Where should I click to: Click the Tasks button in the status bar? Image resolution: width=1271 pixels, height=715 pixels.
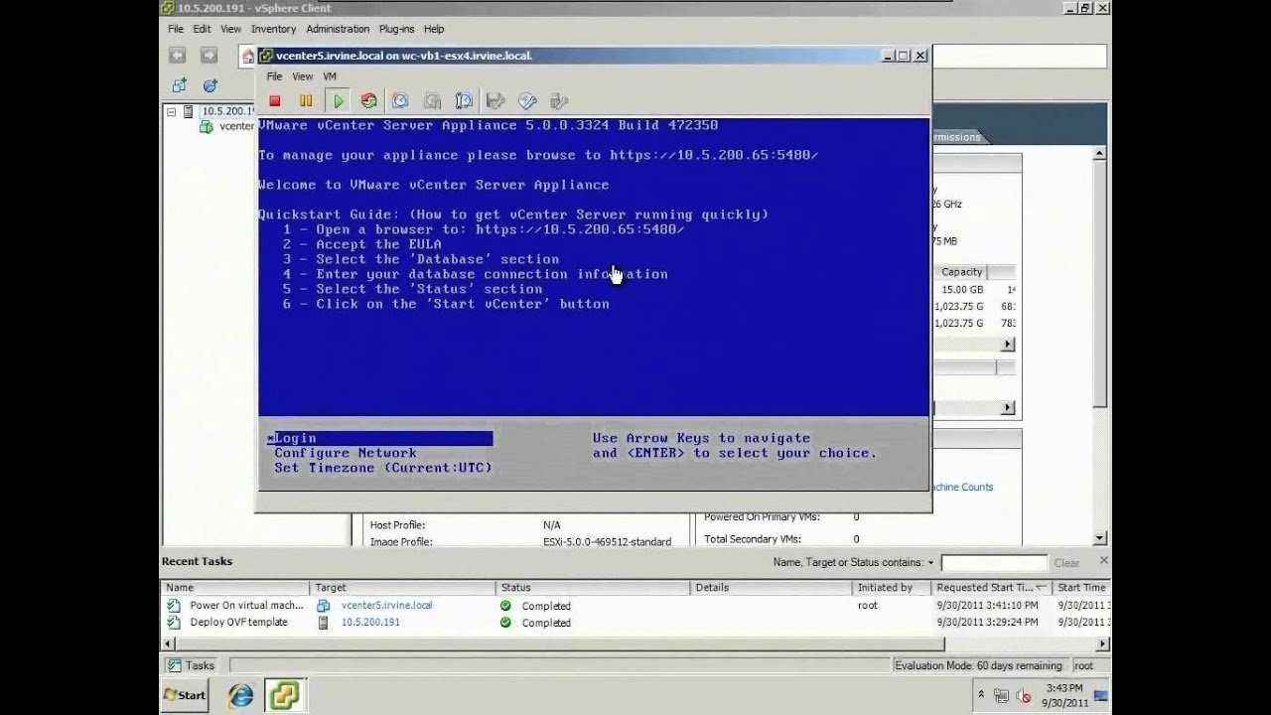pos(193,665)
